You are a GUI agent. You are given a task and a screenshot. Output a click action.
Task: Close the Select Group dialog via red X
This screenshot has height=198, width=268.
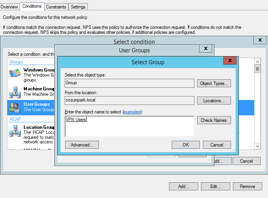click(x=230, y=60)
